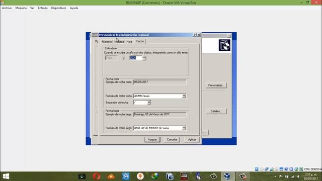Click Detalles... in the setup window
Image resolution: width=322 pixels, height=181 pixels.
[216, 111]
